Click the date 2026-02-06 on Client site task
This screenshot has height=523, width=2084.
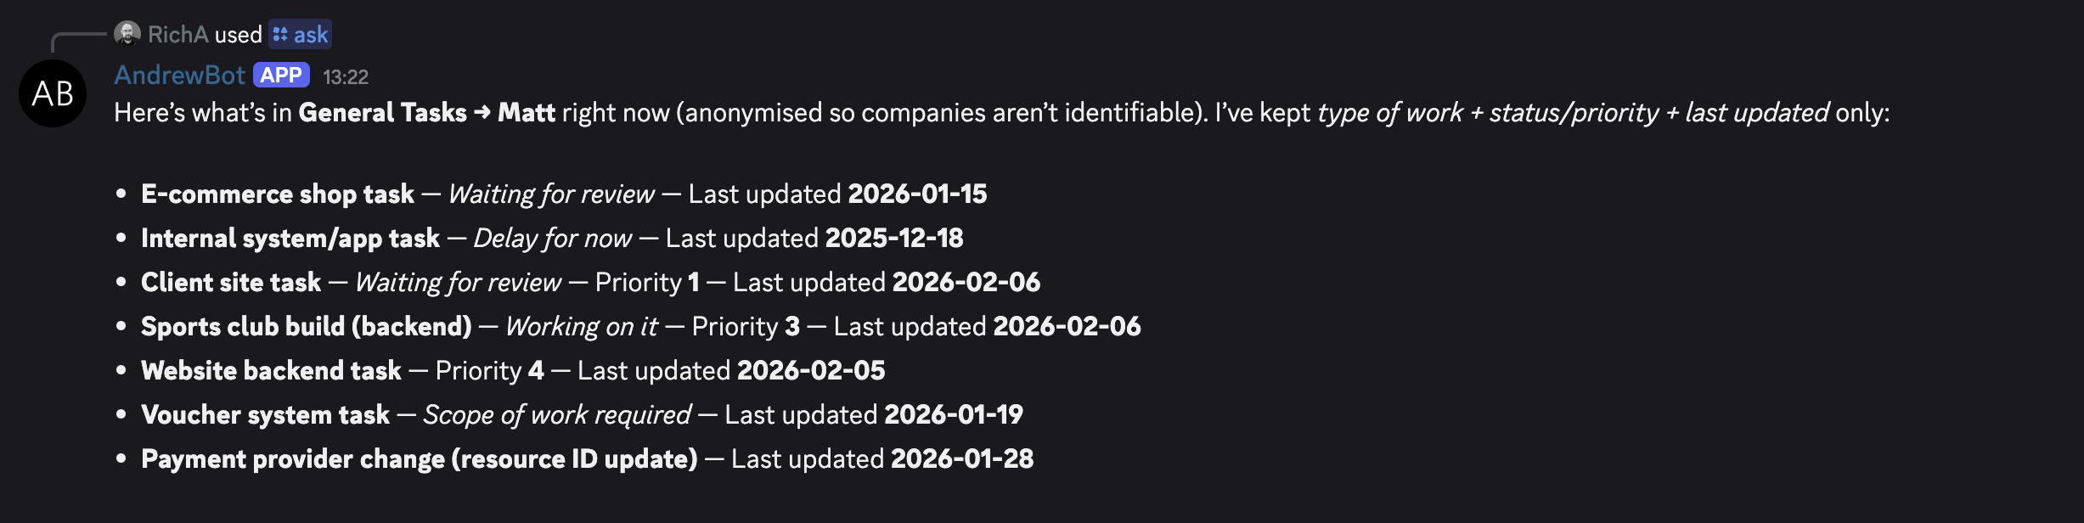click(x=968, y=282)
